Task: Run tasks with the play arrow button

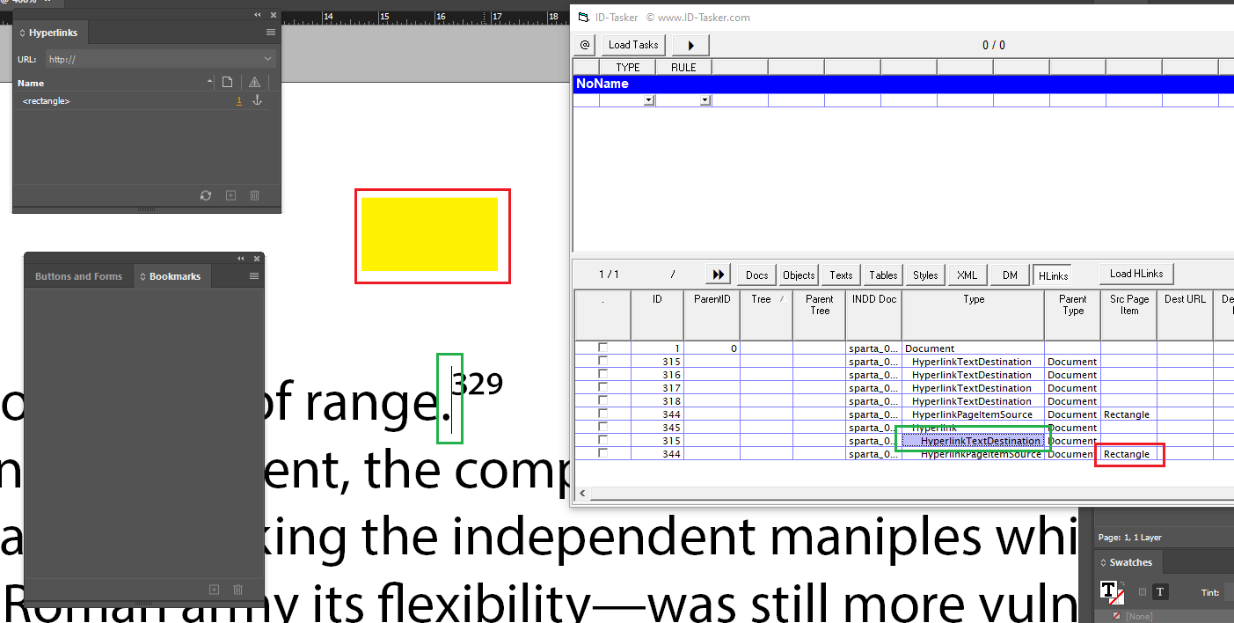Action: [690, 44]
